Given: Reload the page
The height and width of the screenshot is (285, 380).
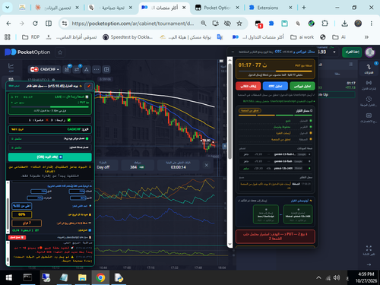Looking at the screenshot, I should (x=35, y=24).
